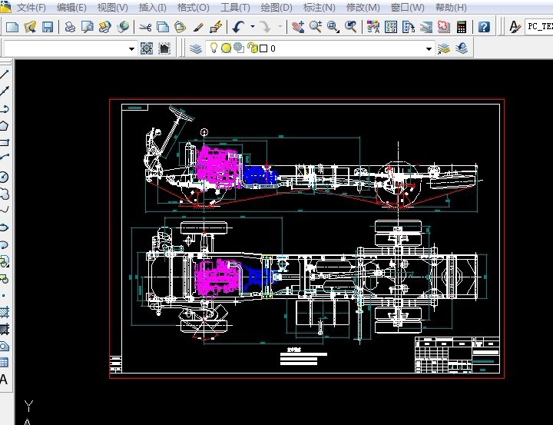Open Tool Palettes window icon
Viewport: 553px width, 425px height.
click(x=409, y=27)
